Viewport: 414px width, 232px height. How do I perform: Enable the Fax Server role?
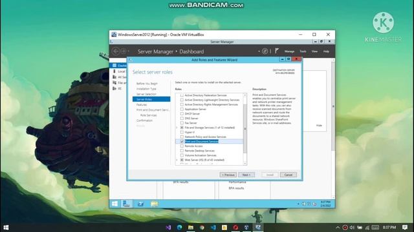(182, 123)
